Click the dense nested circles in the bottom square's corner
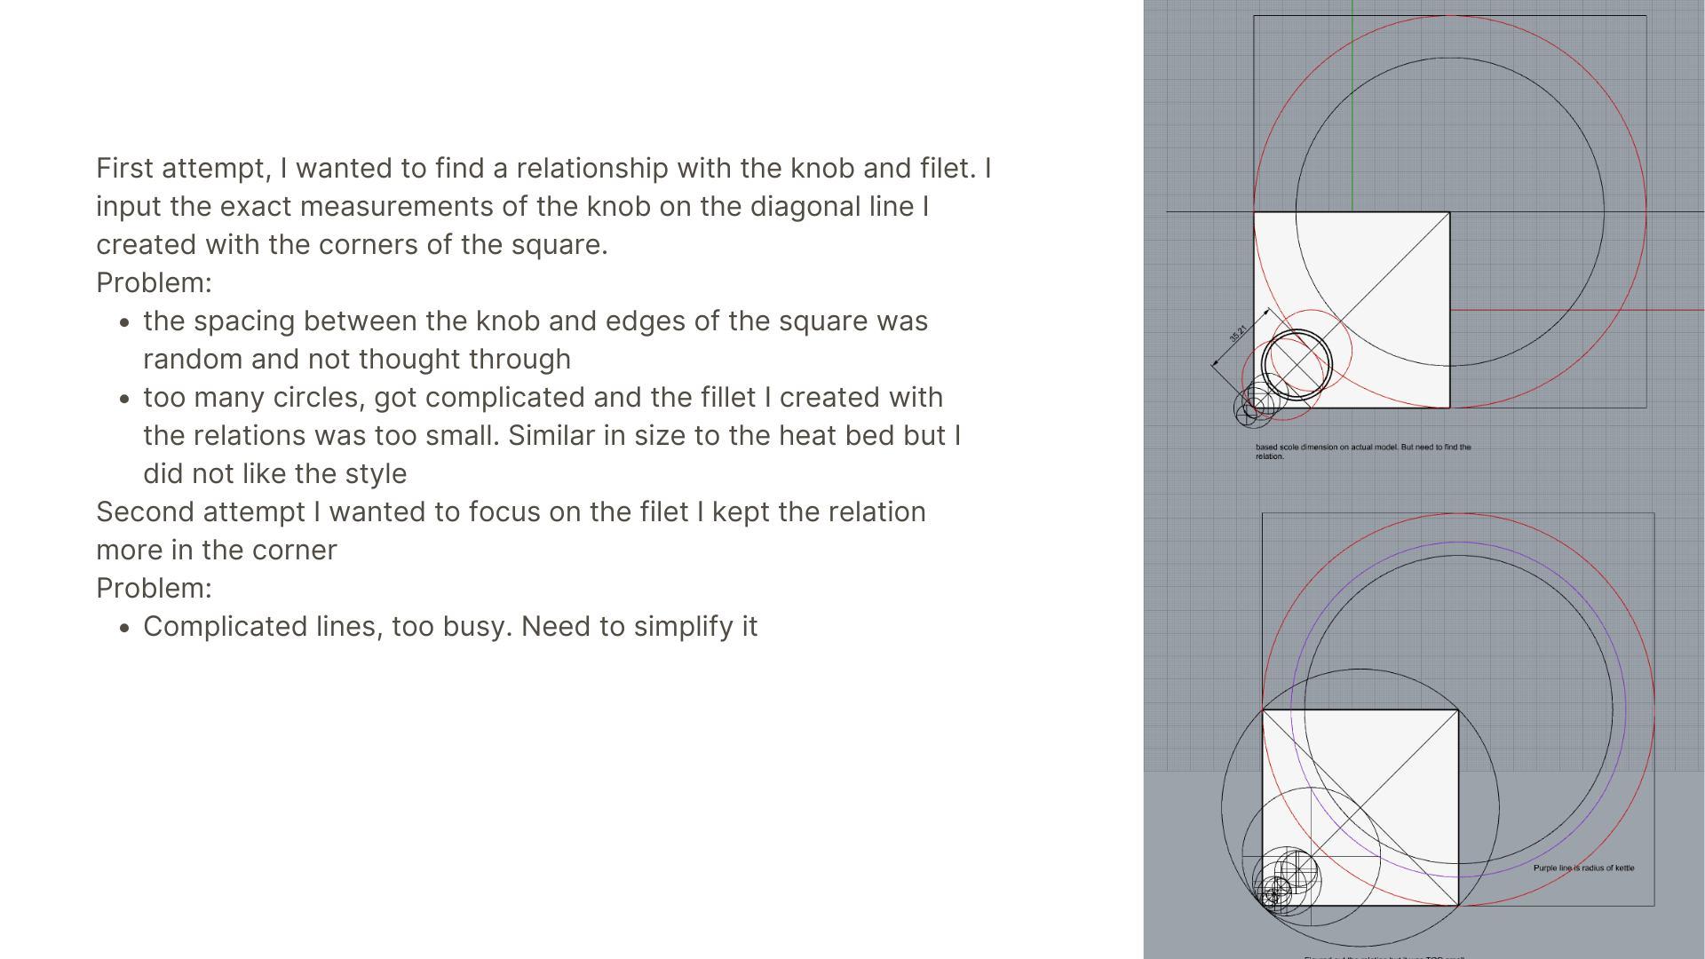The width and height of the screenshot is (1705, 959). click(1279, 888)
